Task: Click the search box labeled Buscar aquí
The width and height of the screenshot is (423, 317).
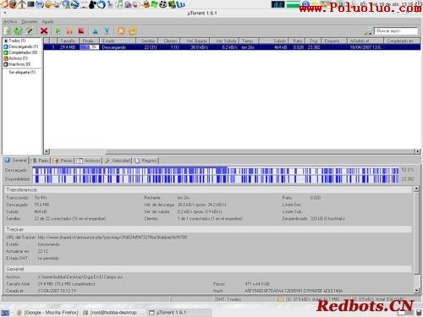Action: coord(395,30)
